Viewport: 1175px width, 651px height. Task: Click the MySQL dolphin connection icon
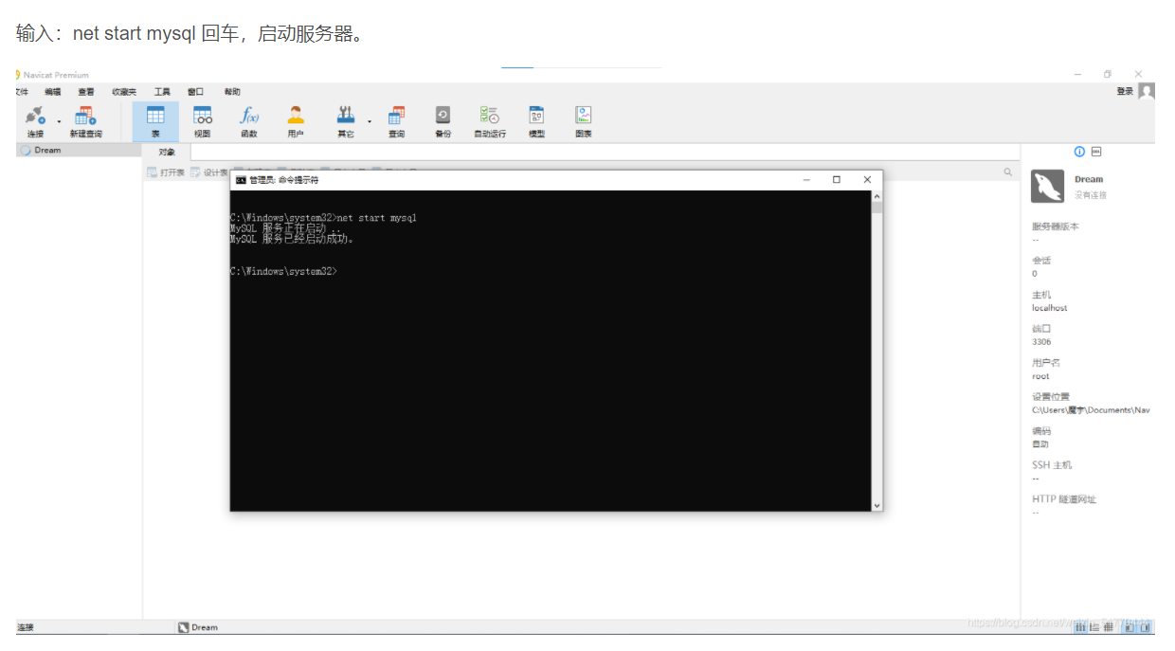pyautogui.click(x=1048, y=186)
